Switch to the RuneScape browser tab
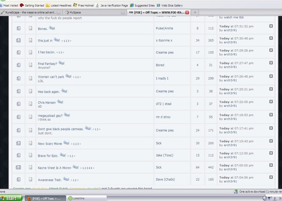This screenshot has height=201, width=282. 30,12
